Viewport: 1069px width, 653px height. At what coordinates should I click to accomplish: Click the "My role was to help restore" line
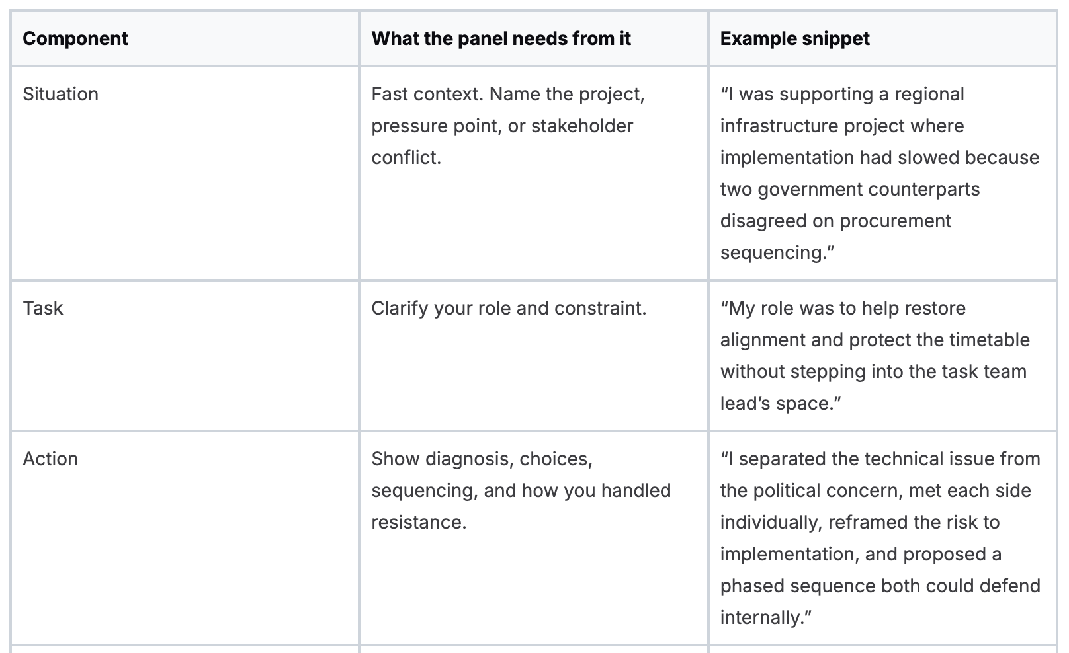(x=843, y=308)
